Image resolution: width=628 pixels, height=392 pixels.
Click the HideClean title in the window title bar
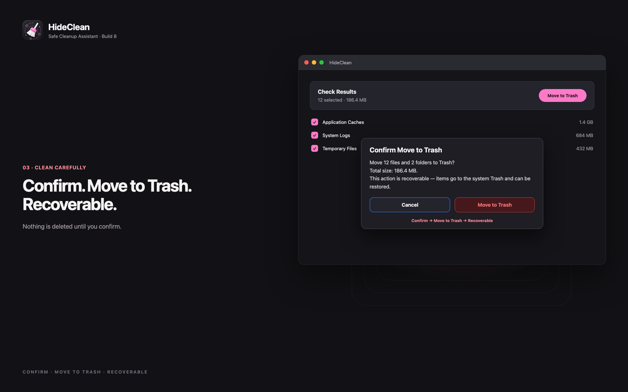point(340,63)
